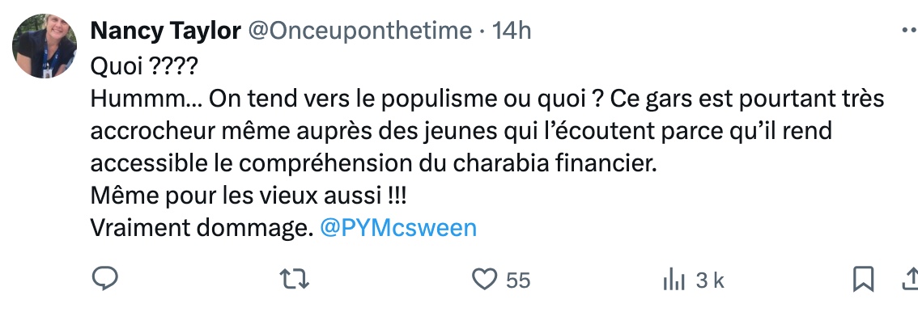Open the tweet via the 14h timestamp
The height and width of the screenshot is (312, 918).
512,31
